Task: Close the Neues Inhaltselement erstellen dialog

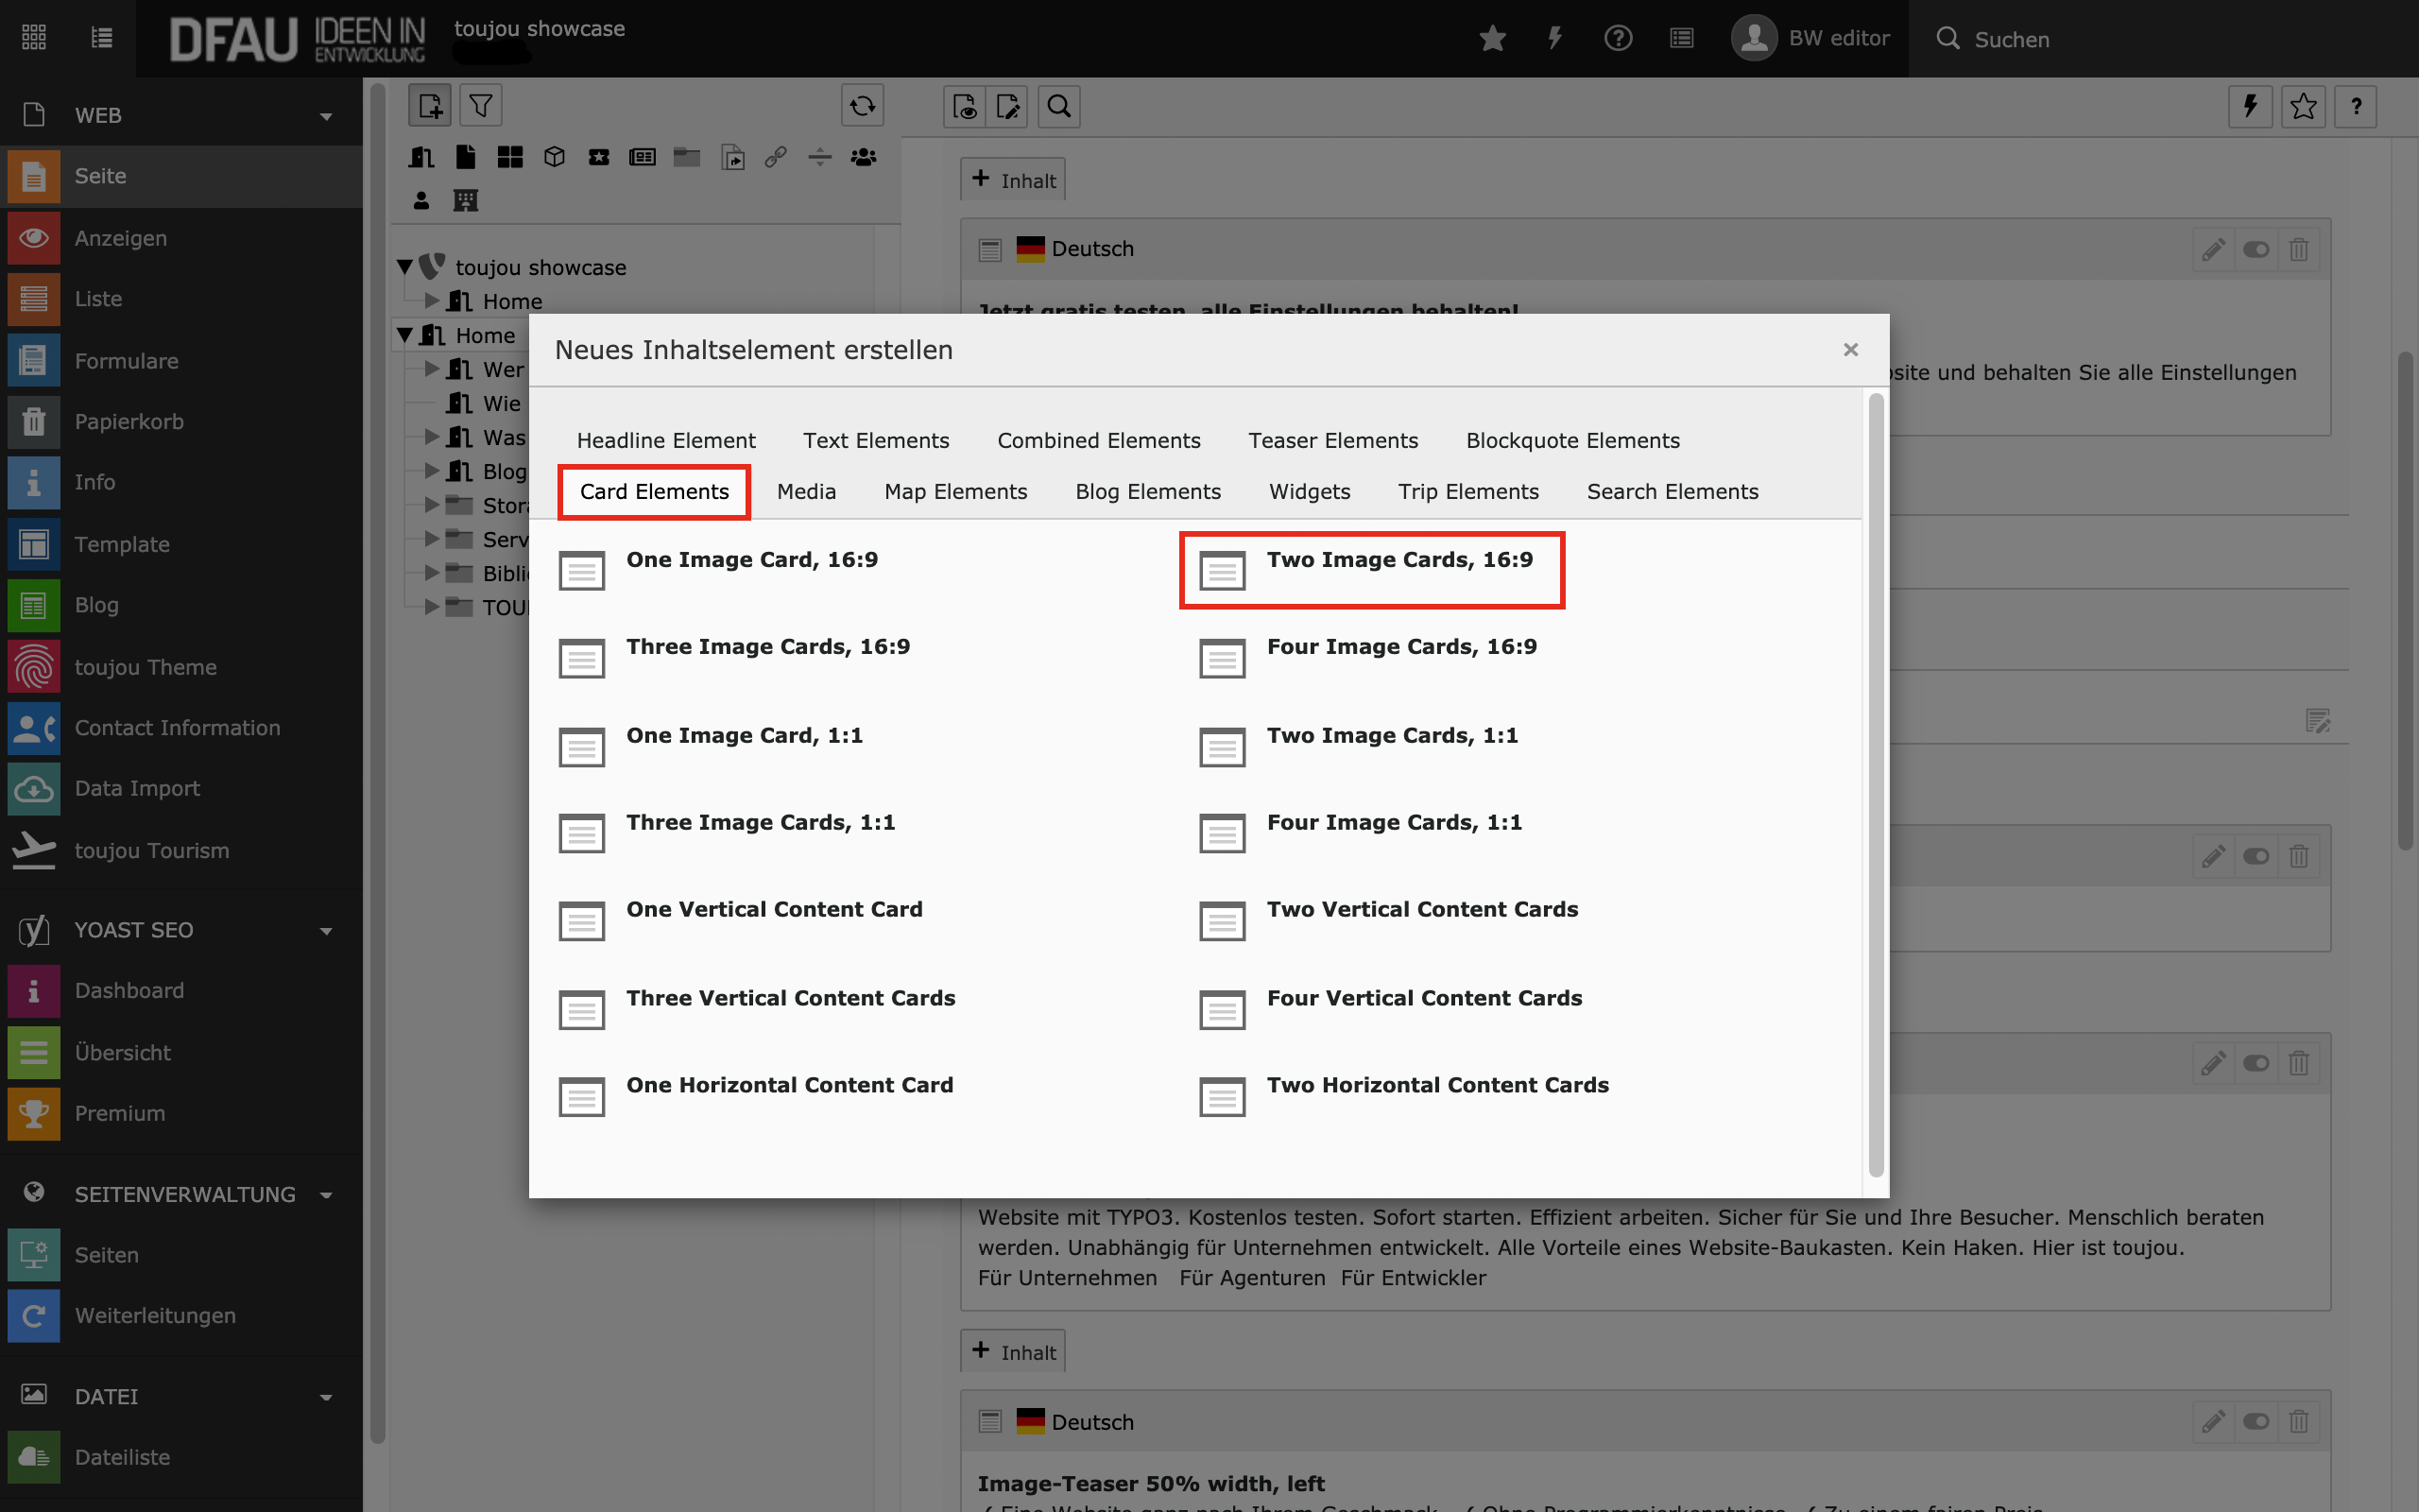Action: (x=1850, y=349)
